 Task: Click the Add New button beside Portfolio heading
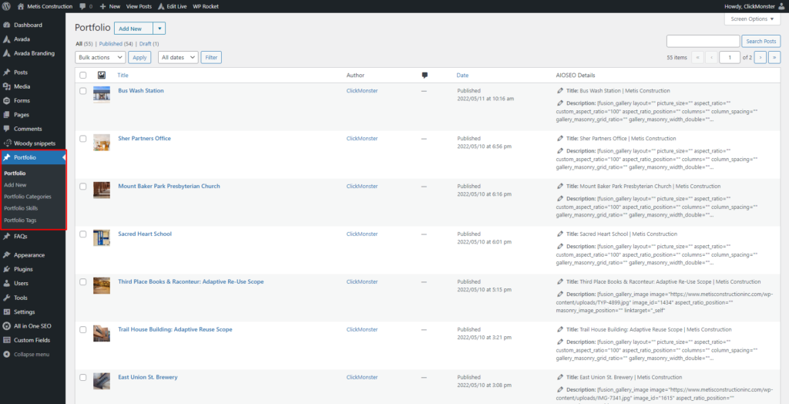(134, 29)
